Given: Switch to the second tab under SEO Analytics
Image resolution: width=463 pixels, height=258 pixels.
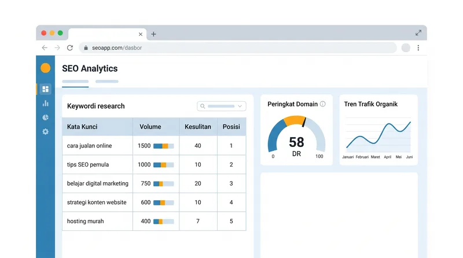Looking at the screenshot, I should 107,82.
